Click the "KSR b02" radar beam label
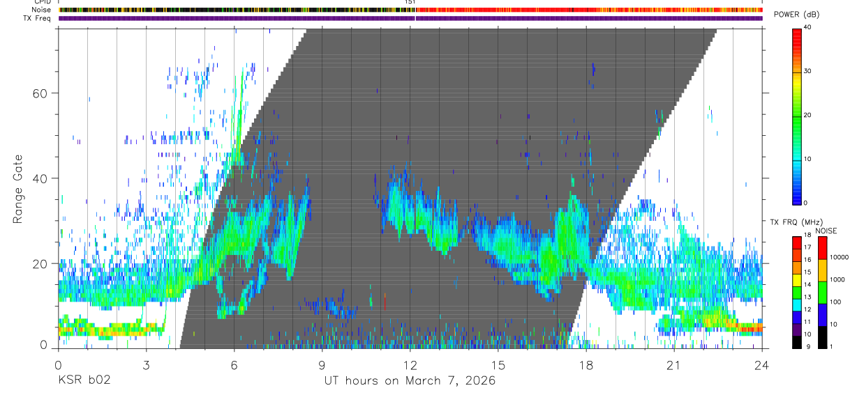Screen dimensions: 857x395 84,381
